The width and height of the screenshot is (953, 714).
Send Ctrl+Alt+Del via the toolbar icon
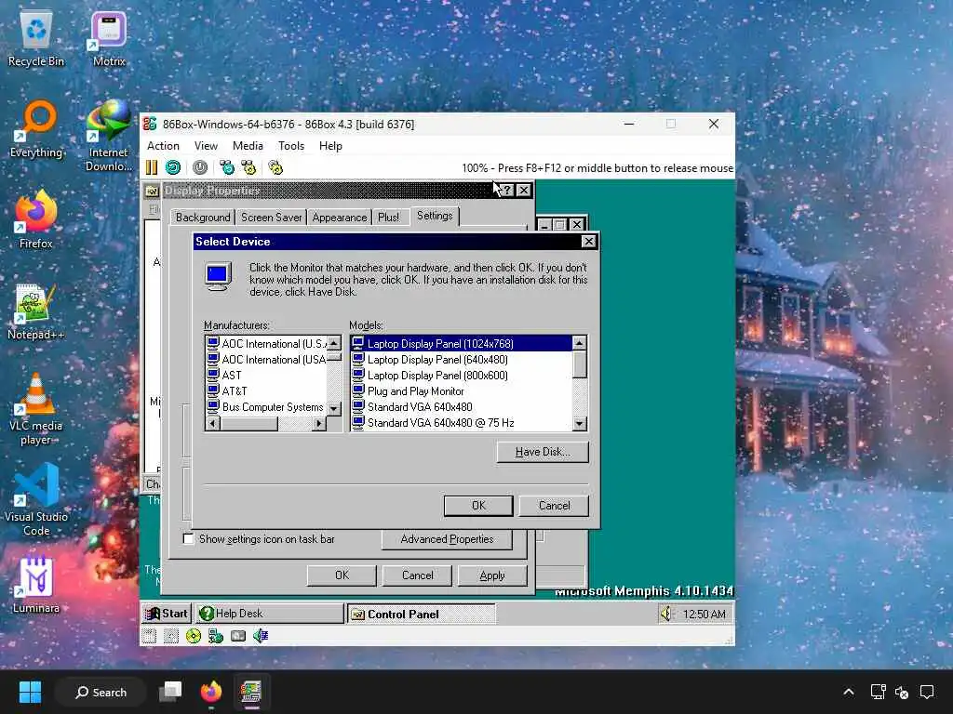point(227,167)
